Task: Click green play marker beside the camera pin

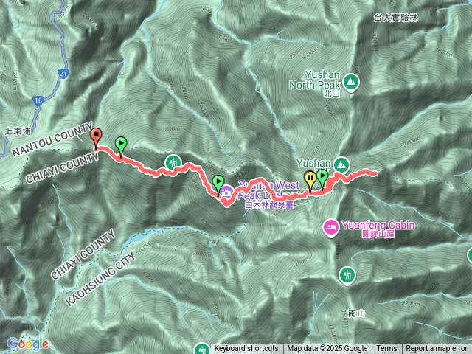Action: 218,185
